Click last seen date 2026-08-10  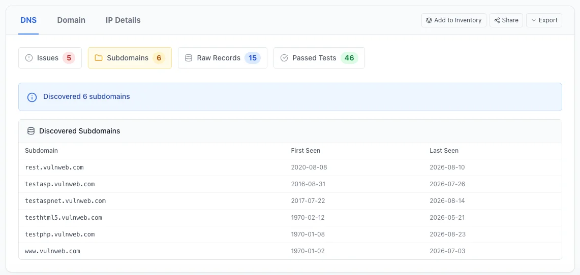tap(447, 167)
